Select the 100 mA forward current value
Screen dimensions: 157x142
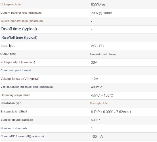point(97,137)
